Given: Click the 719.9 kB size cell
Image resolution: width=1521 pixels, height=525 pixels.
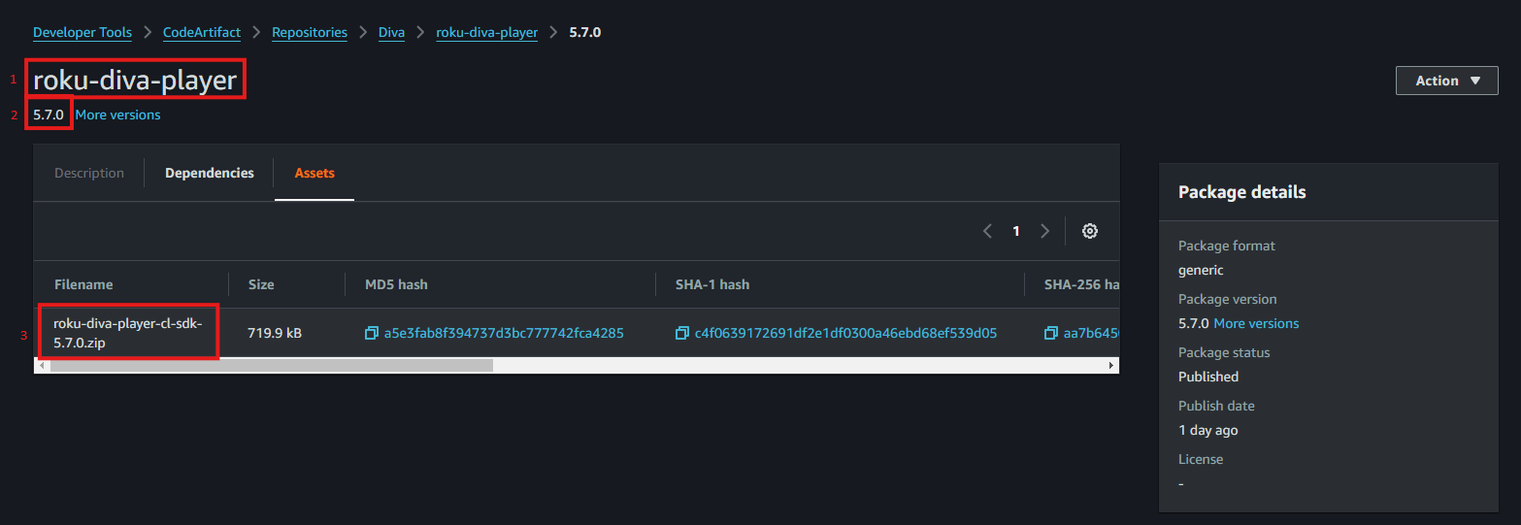Looking at the screenshot, I should [x=275, y=333].
